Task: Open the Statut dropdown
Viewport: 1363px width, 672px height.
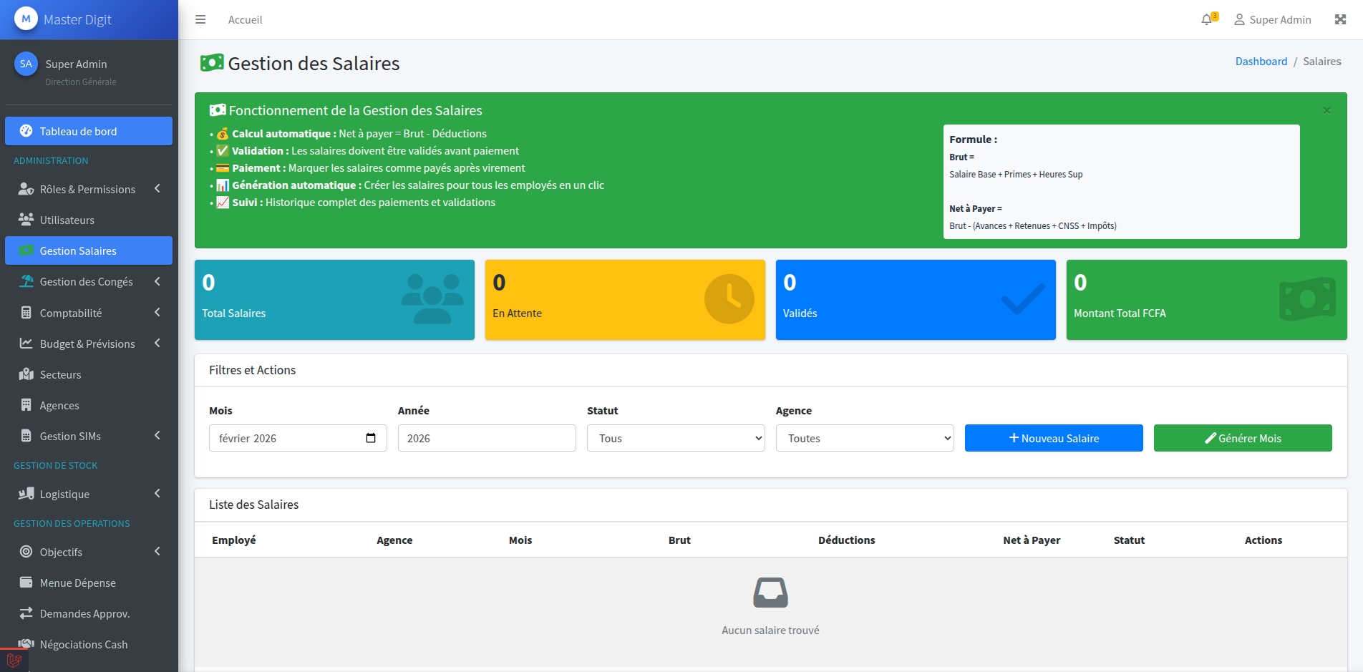Action: point(676,438)
